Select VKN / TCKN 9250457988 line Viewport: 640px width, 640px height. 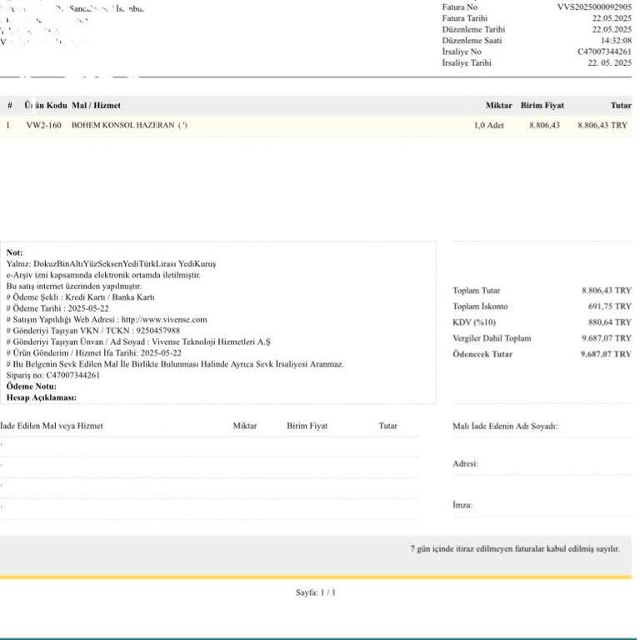[x=93, y=331]
